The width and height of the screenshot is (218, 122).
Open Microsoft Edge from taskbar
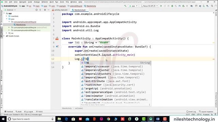(x=66, y=119)
